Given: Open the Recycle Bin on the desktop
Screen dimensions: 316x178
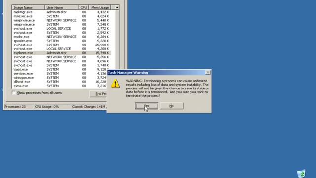Looking at the screenshot, I should pos(301,174).
